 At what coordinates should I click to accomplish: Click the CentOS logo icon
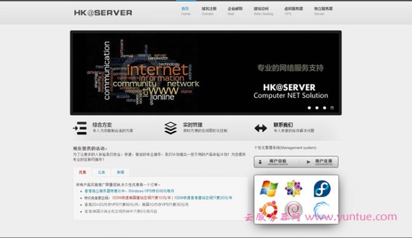pos(293,188)
